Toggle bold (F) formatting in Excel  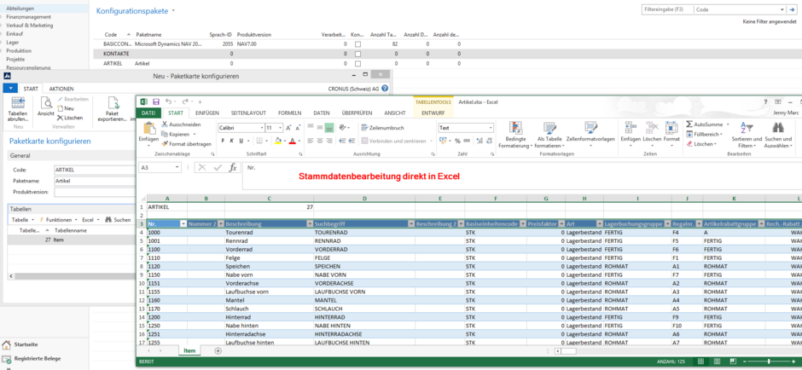click(x=223, y=141)
